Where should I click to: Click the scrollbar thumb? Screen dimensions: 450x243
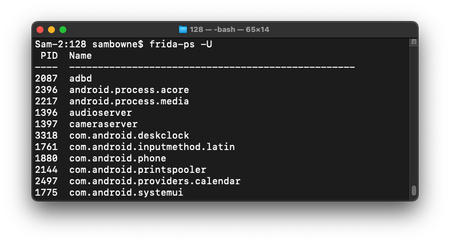(414, 191)
